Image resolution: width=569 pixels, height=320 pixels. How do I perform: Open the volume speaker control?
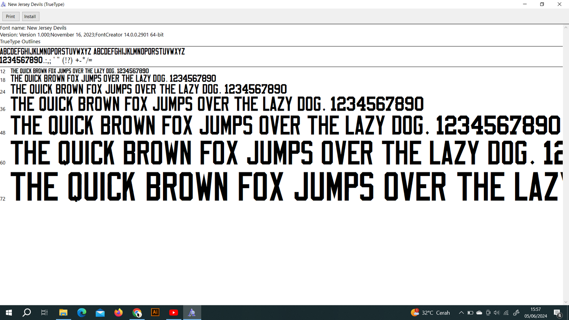497,313
